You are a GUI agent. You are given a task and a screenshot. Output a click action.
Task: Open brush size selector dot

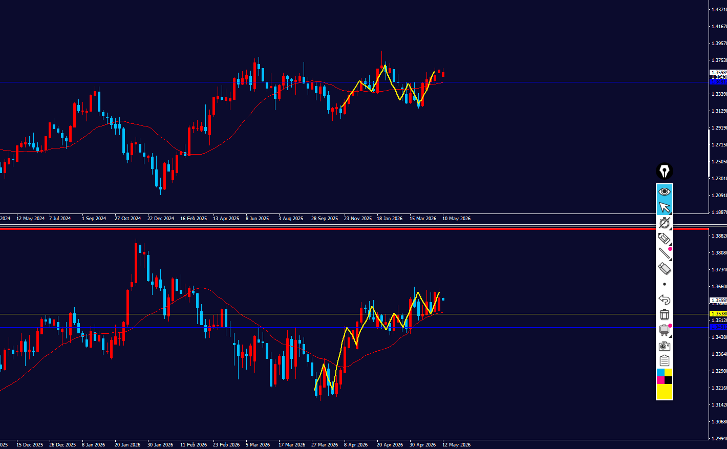[665, 284]
